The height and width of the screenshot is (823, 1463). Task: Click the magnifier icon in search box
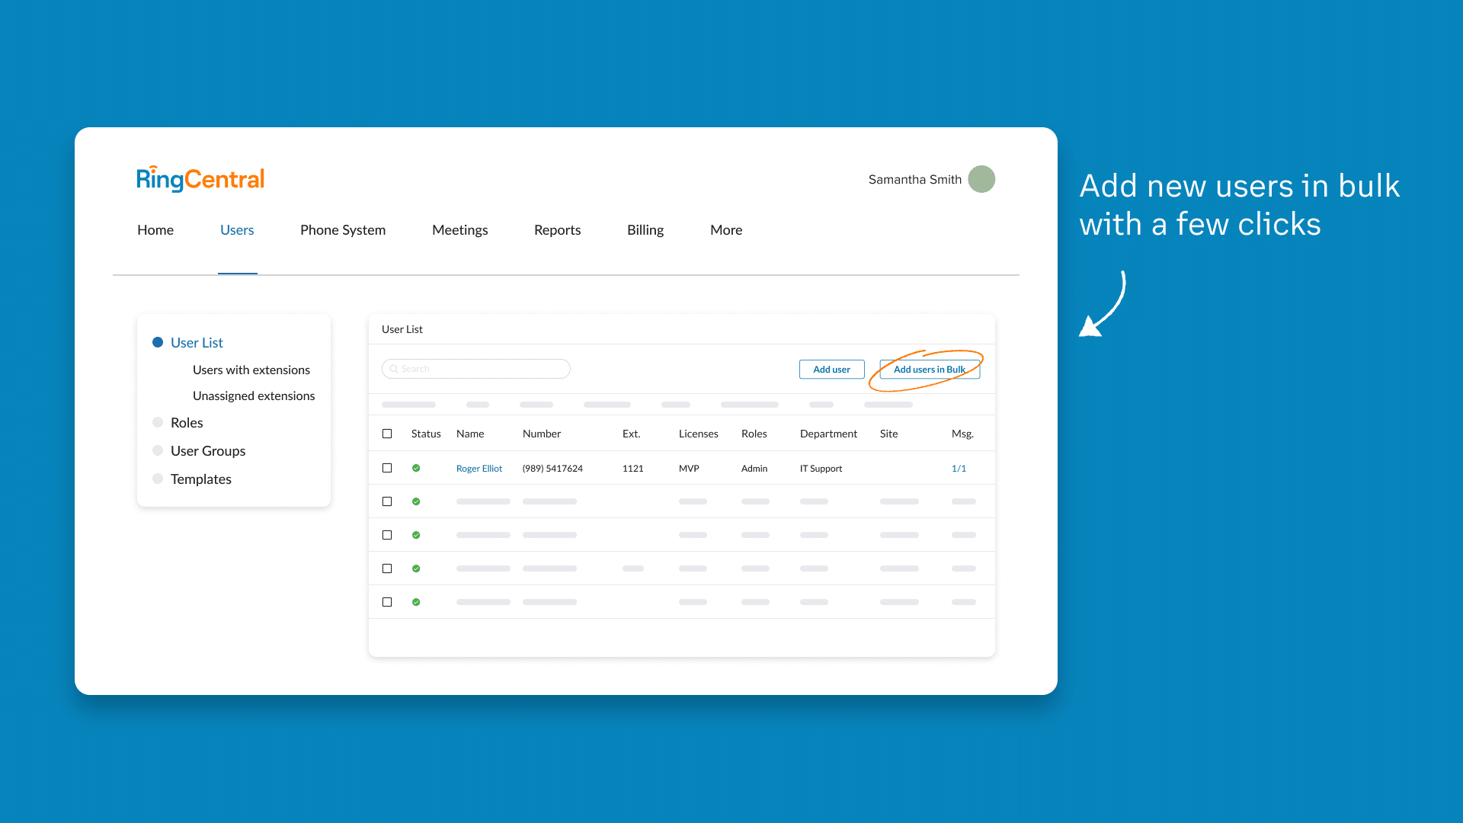(x=394, y=369)
